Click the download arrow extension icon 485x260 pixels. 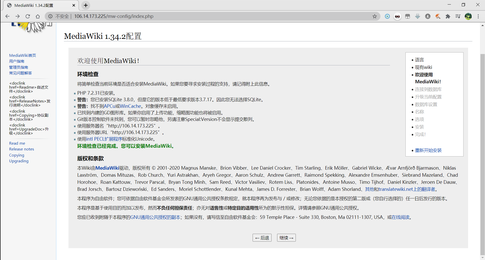(x=418, y=16)
